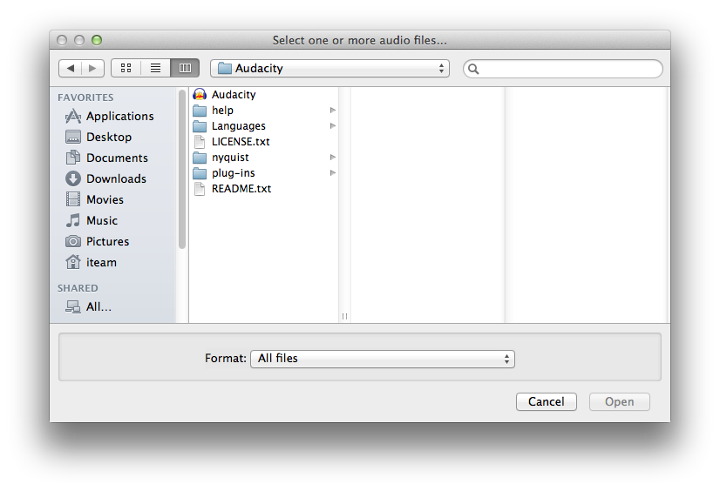The height and width of the screenshot is (491, 720).
Task: Switch to icon view
Action: [x=126, y=68]
